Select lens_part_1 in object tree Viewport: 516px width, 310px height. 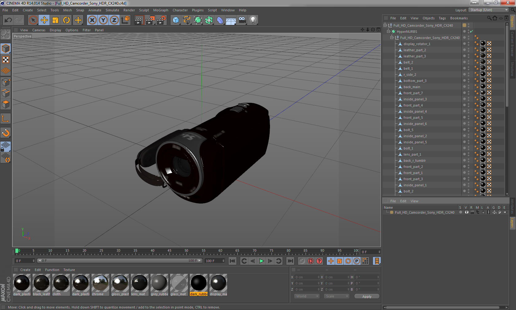point(412,154)
